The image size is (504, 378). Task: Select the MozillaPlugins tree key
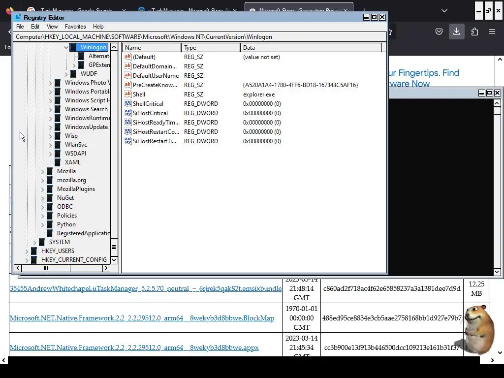pos(76,189)
